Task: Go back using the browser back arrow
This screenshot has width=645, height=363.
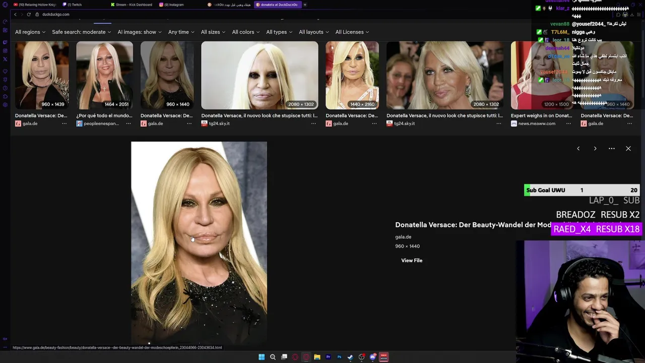Action: (x=15, y=15)
